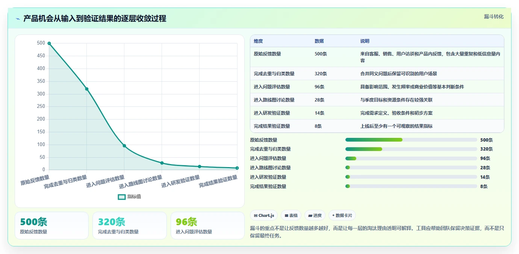Click the Chart.js chip
This screenshot has width=519, height=254.
point(264,215)
